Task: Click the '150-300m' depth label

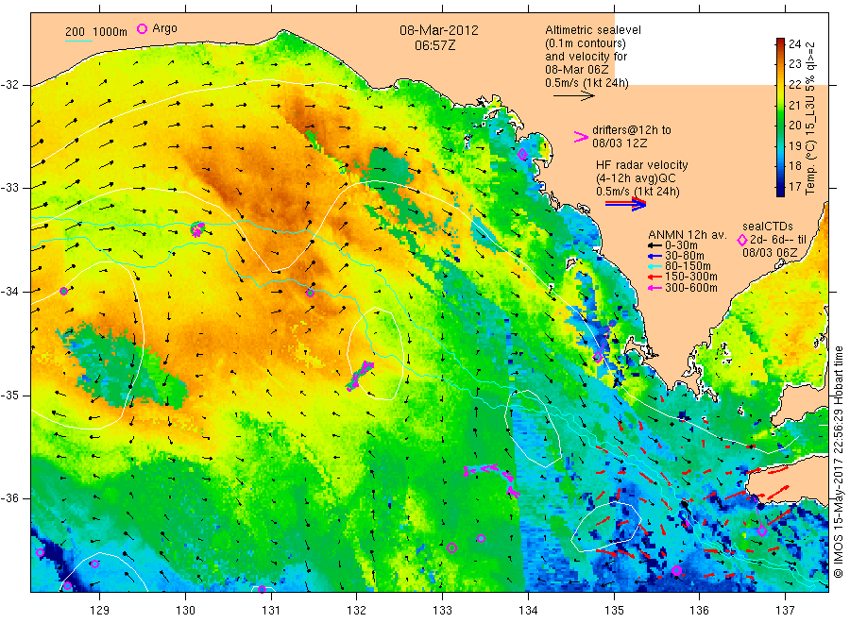Action: point(690,278)
